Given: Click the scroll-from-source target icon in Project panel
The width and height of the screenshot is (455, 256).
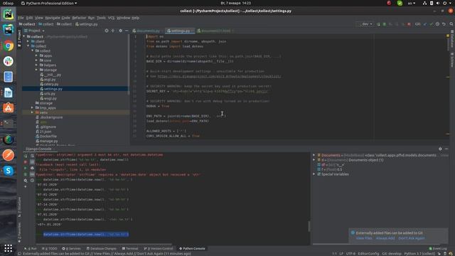Looking at the screenshot, I should tap(107, 31).
